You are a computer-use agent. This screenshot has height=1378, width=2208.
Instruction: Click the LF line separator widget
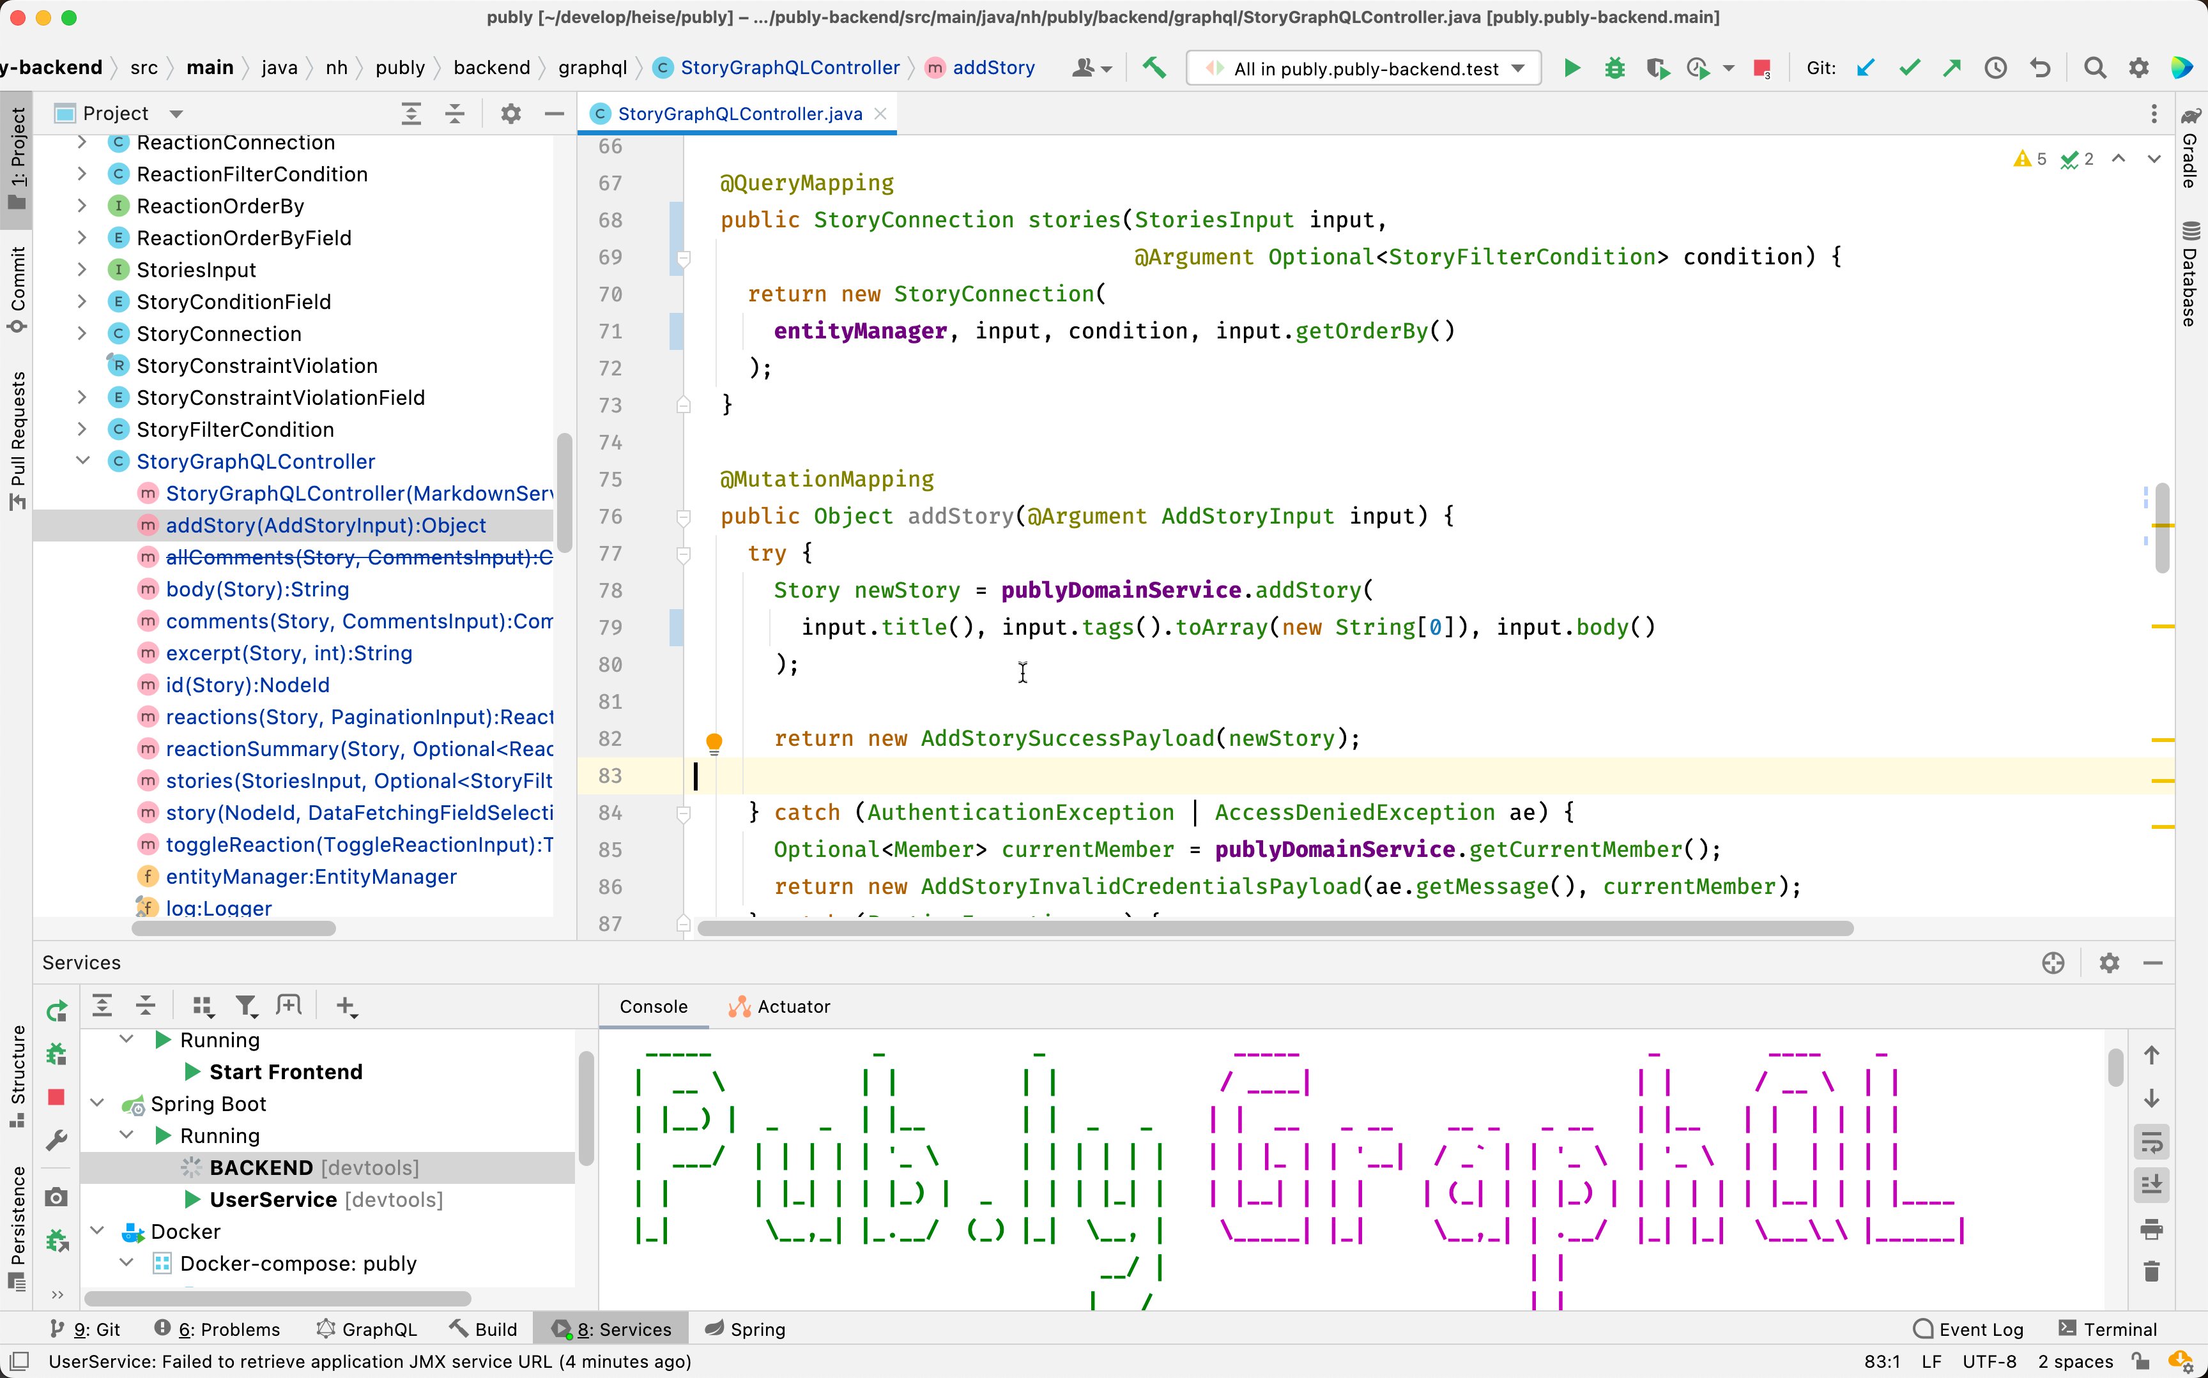point(1931,1361)
